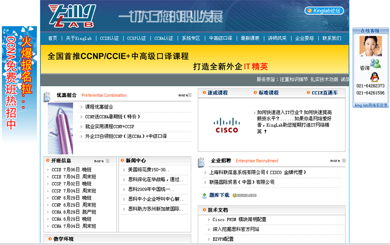Screen dimensions: 390x245
Task: Go to 首页 in navigation bar
Action: coord(53,38)
